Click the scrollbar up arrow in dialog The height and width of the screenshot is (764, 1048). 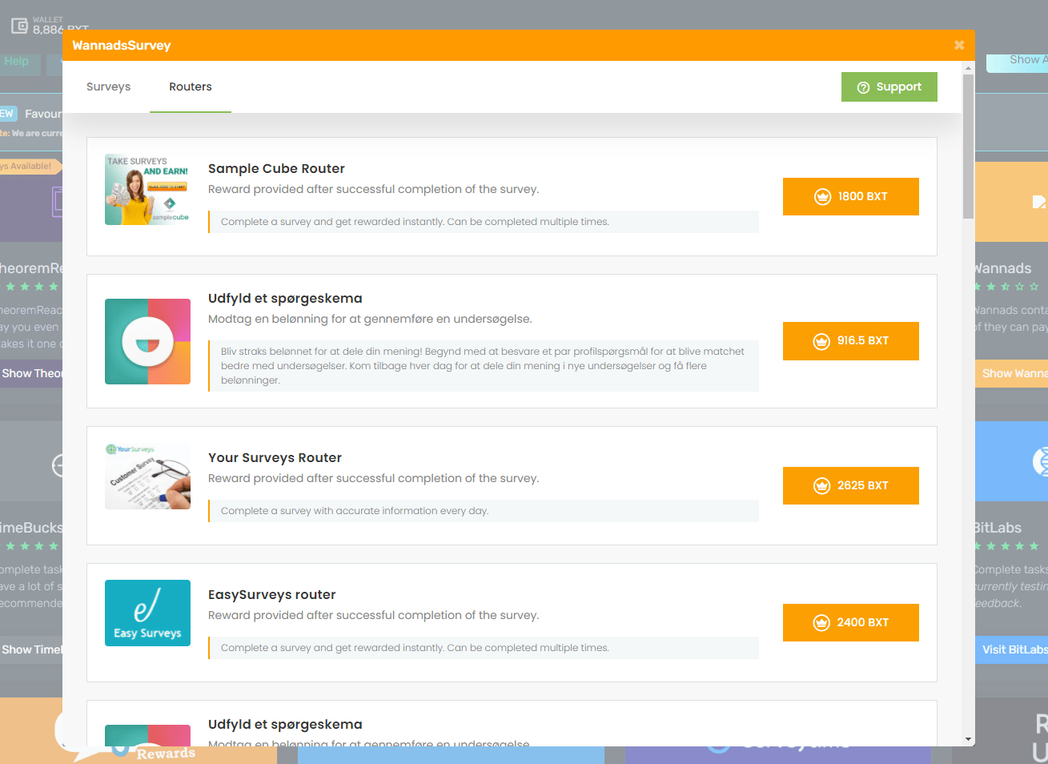(968, 68)
